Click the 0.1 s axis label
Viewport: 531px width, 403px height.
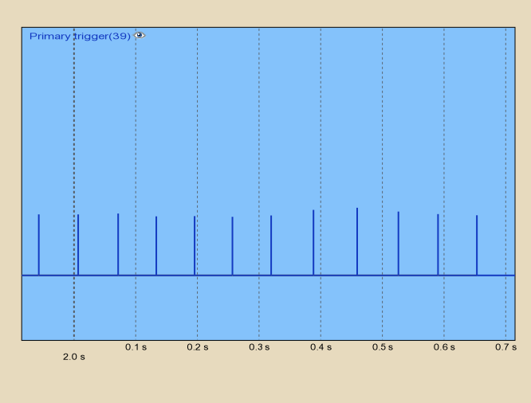(x=136, y=347)
